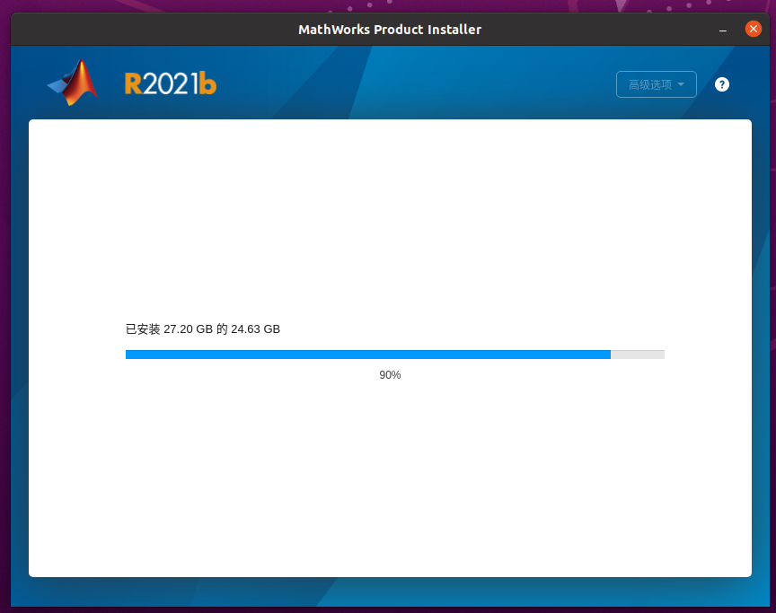Viewport: 776px width, 613px height.
Task: Click the 90% progress text
Action: [x=390, y=375]
